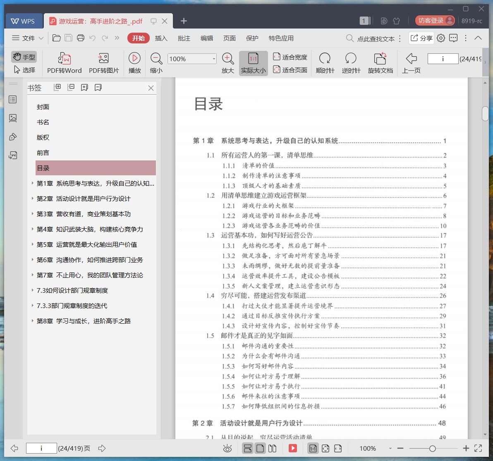This screenshot has width=493, height=461.
Task: Click the find text search box
Action: (371, 38)
